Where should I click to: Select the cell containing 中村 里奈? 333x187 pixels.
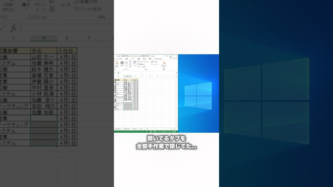pos(128,92)
